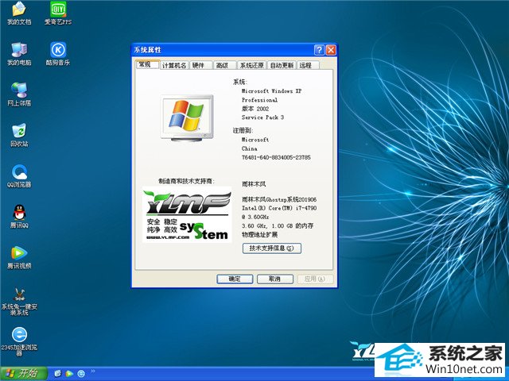509x381 pixels.
Task: Click '3.60 GHz, 1.00 GB 的内存' text
Action: 278,225
